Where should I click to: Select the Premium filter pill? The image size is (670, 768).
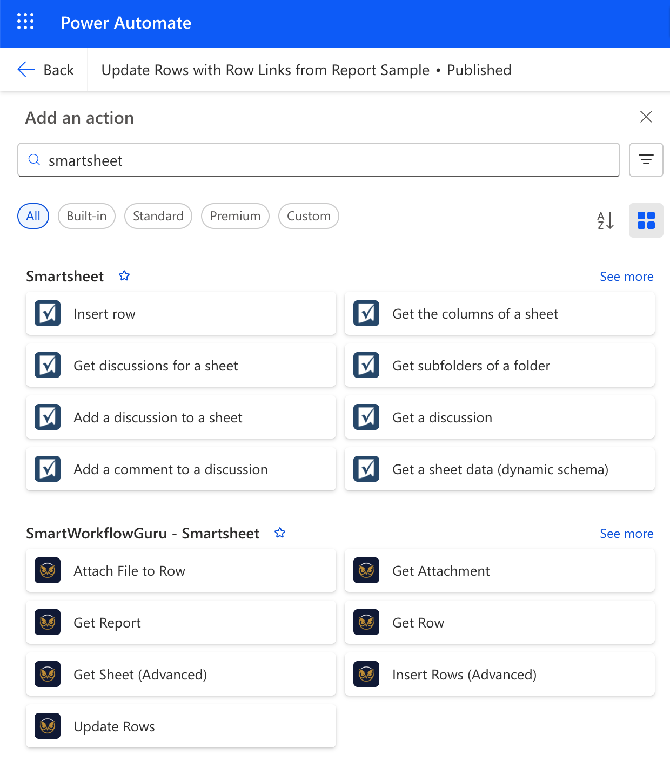[235, 216]
